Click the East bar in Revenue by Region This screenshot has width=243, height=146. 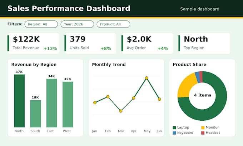click(51, 103)
